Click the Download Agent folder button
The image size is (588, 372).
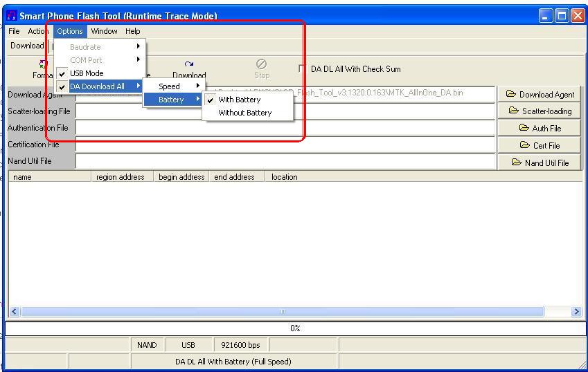coord(540,95)
